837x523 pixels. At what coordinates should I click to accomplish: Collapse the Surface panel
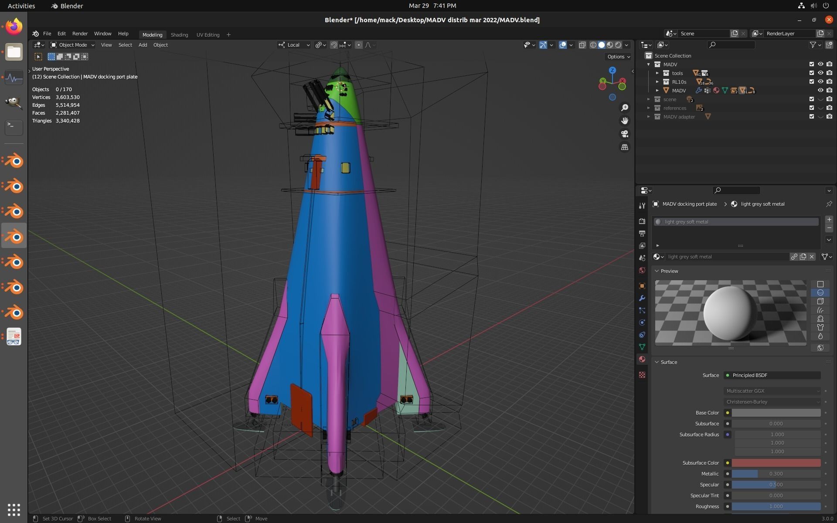(657, 362)
